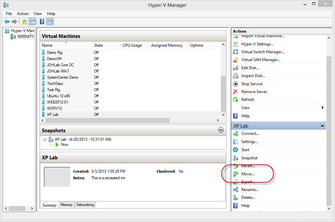Expand the View submenu arrow in Actions

point(323,108)
